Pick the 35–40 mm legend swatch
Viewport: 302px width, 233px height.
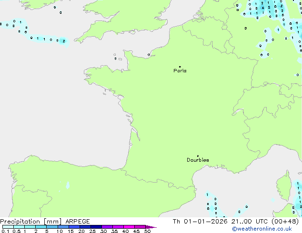[x=118, y=227]
